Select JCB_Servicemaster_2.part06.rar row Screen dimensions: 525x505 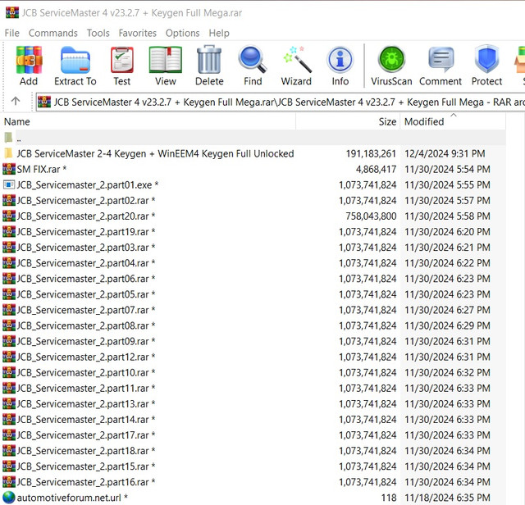253,279
